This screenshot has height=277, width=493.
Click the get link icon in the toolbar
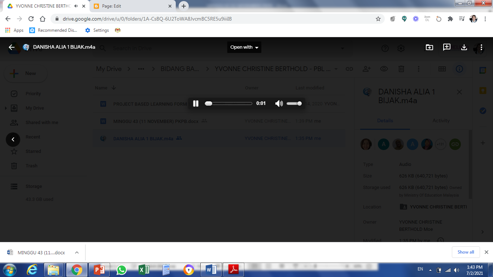click(x=349, y=69)
